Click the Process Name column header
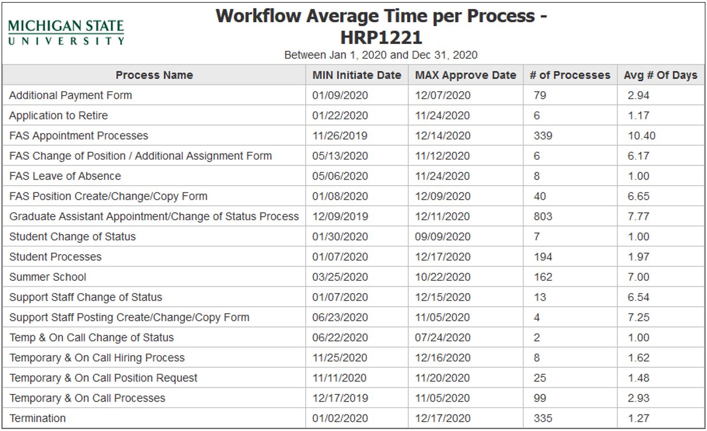Image resolution: width=707 pixels, height=431 pixels. coord(154,75)
